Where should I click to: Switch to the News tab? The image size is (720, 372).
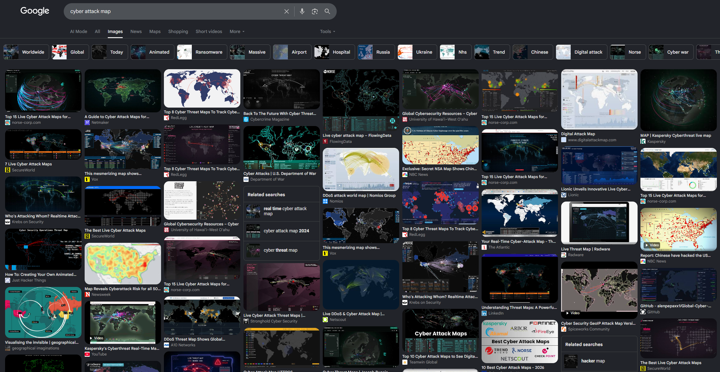tap(136, 31)
